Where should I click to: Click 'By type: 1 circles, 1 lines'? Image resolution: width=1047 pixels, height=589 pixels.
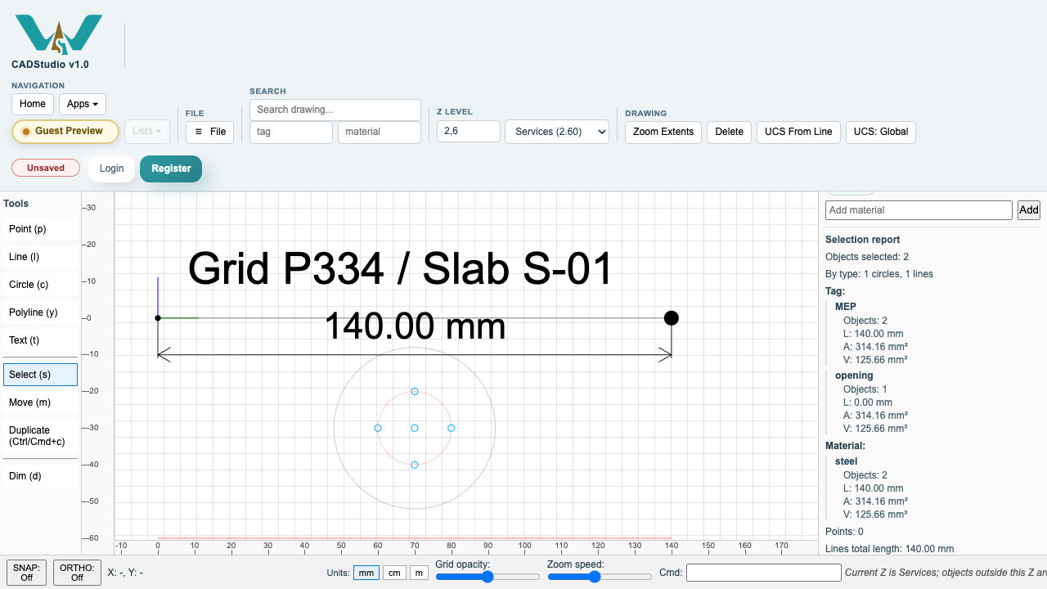pos(879,274)
